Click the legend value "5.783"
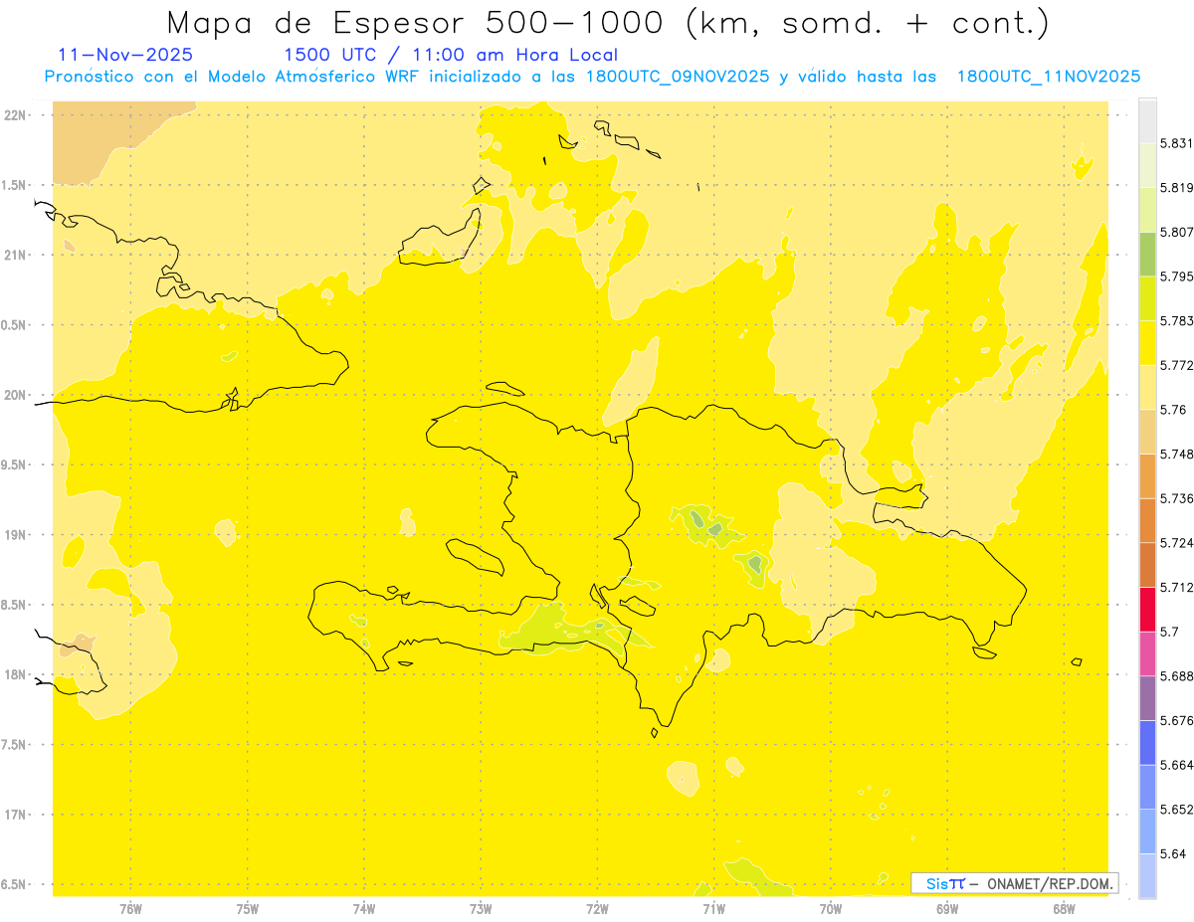1194x922 pixels. click(1176, 320)
